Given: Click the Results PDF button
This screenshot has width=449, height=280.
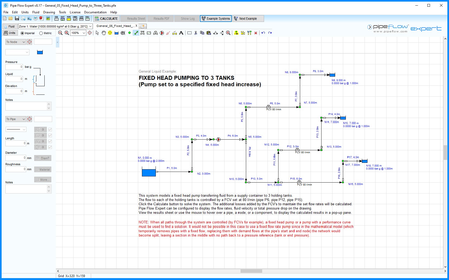Looking at the screenshot, I should [160, 18].
